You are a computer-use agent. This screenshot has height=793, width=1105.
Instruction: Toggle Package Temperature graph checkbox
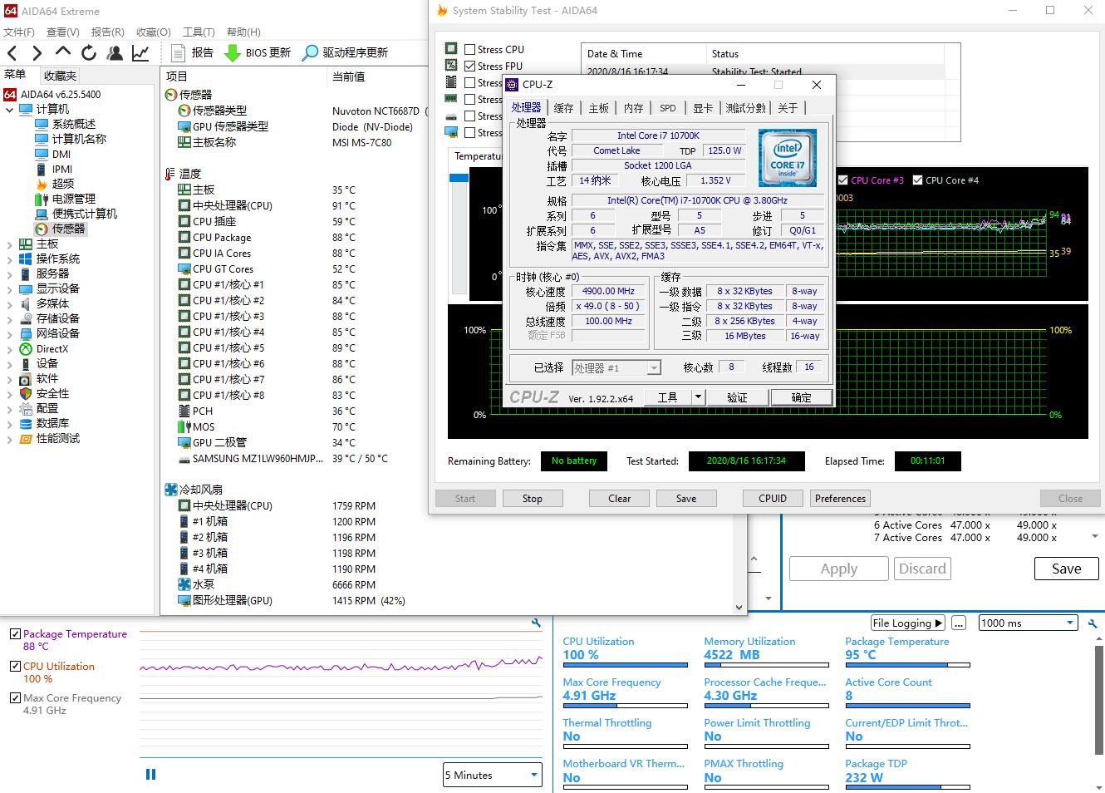click(x=15, y=634)
